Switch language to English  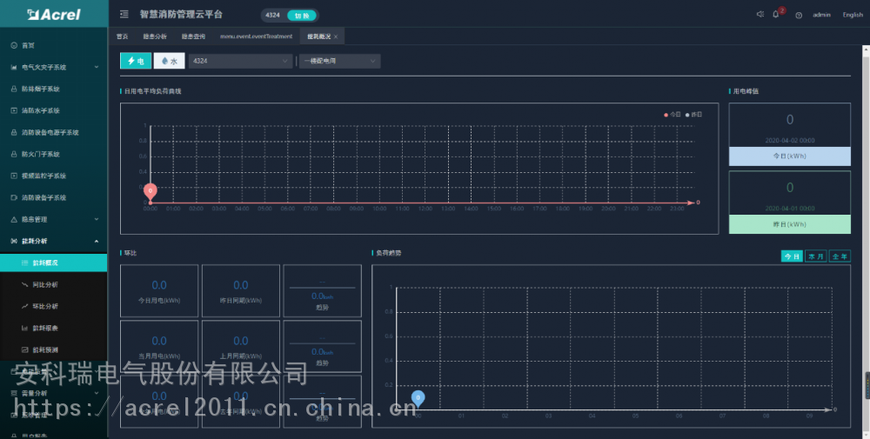pos(852,15)
